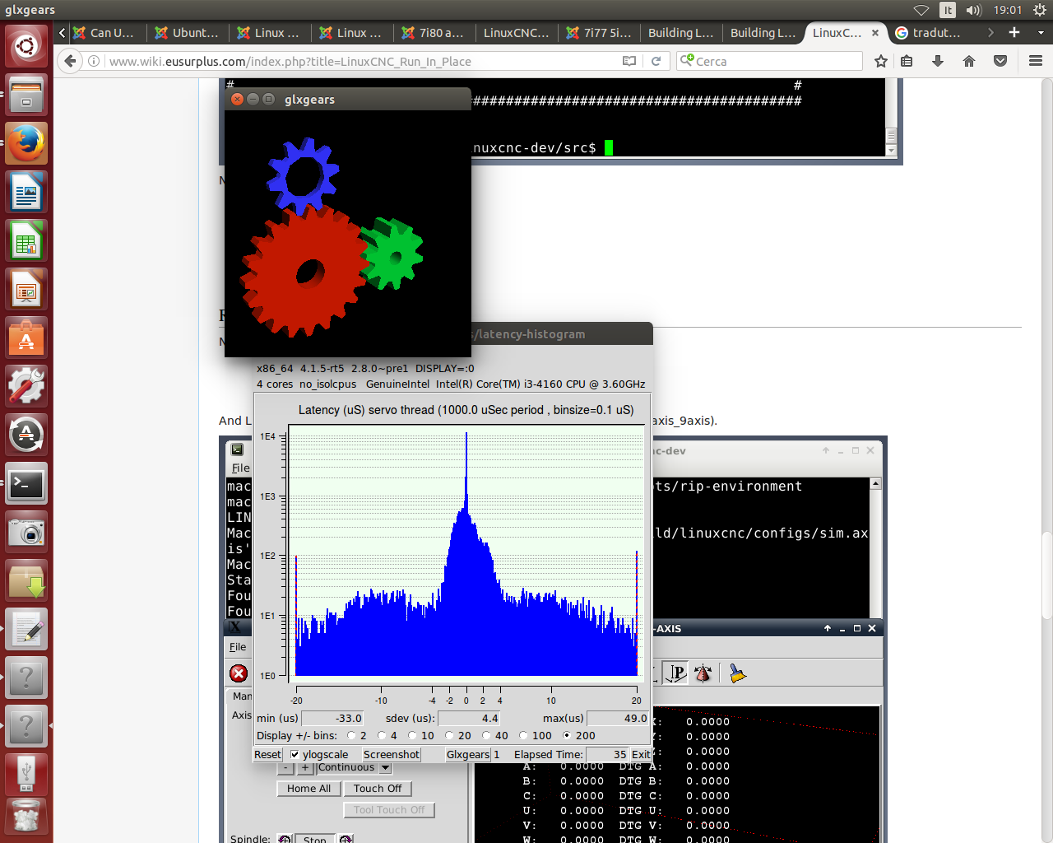Screen dimensions: 1053x843
Task: Open the network indicator in top panel
Action: pyautogui.click(x=921, y=10)
